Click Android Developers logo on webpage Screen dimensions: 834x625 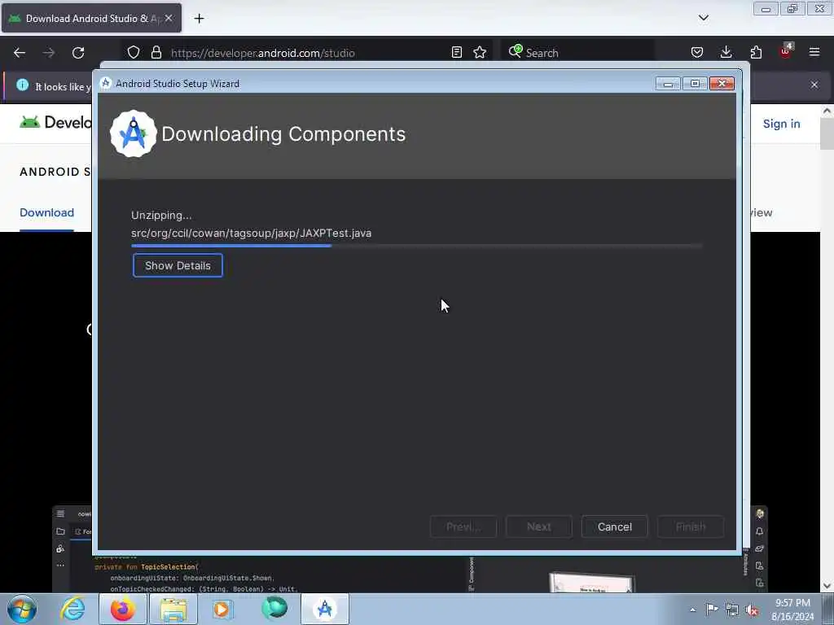click(x=55, y=122)
